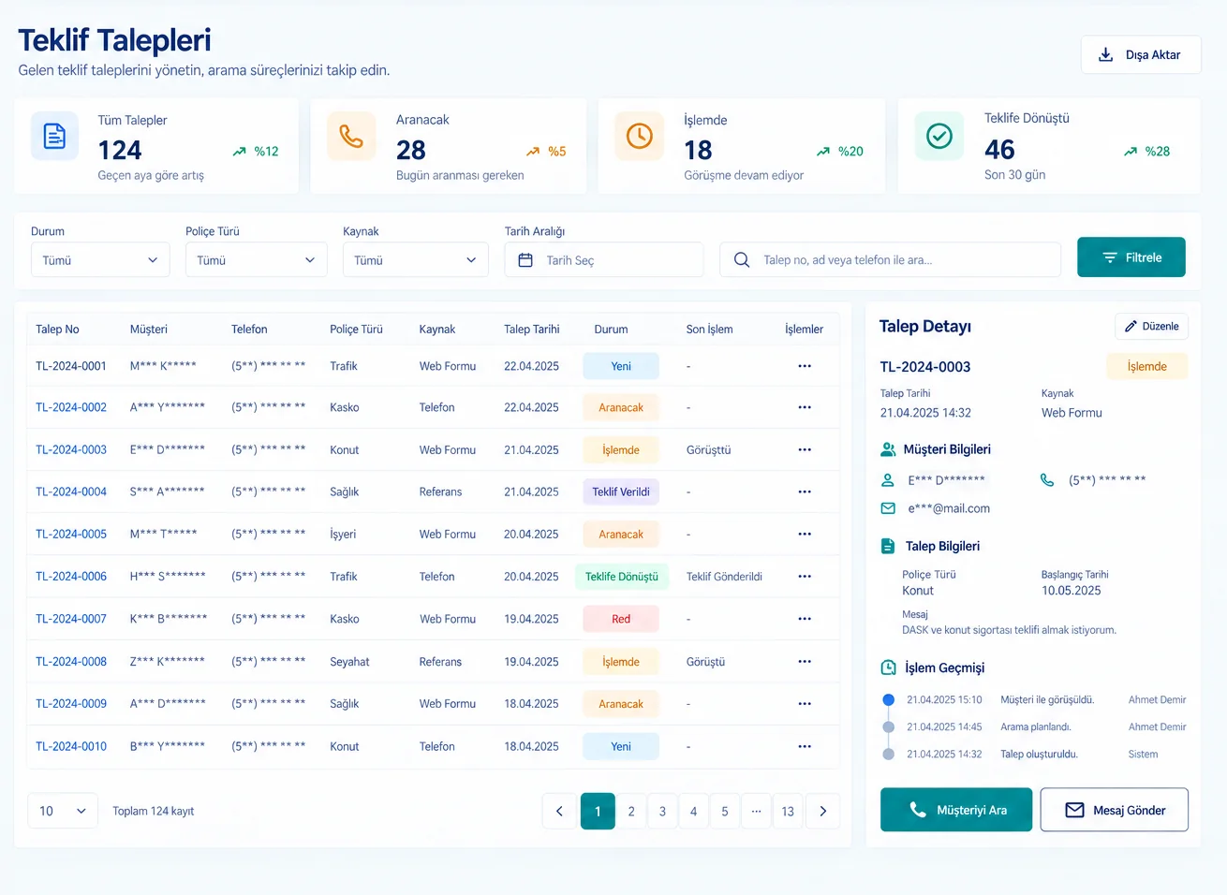
Task: Export data with Dışa Aktar button
Action: pyautogui.click(x=1141, y=55)
